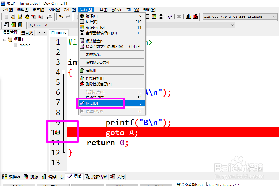Image resolution: width=279 pixels, height=186 pixels.
Task: Choose 全部重新编译 menu entry
Action: click(112, 33)
